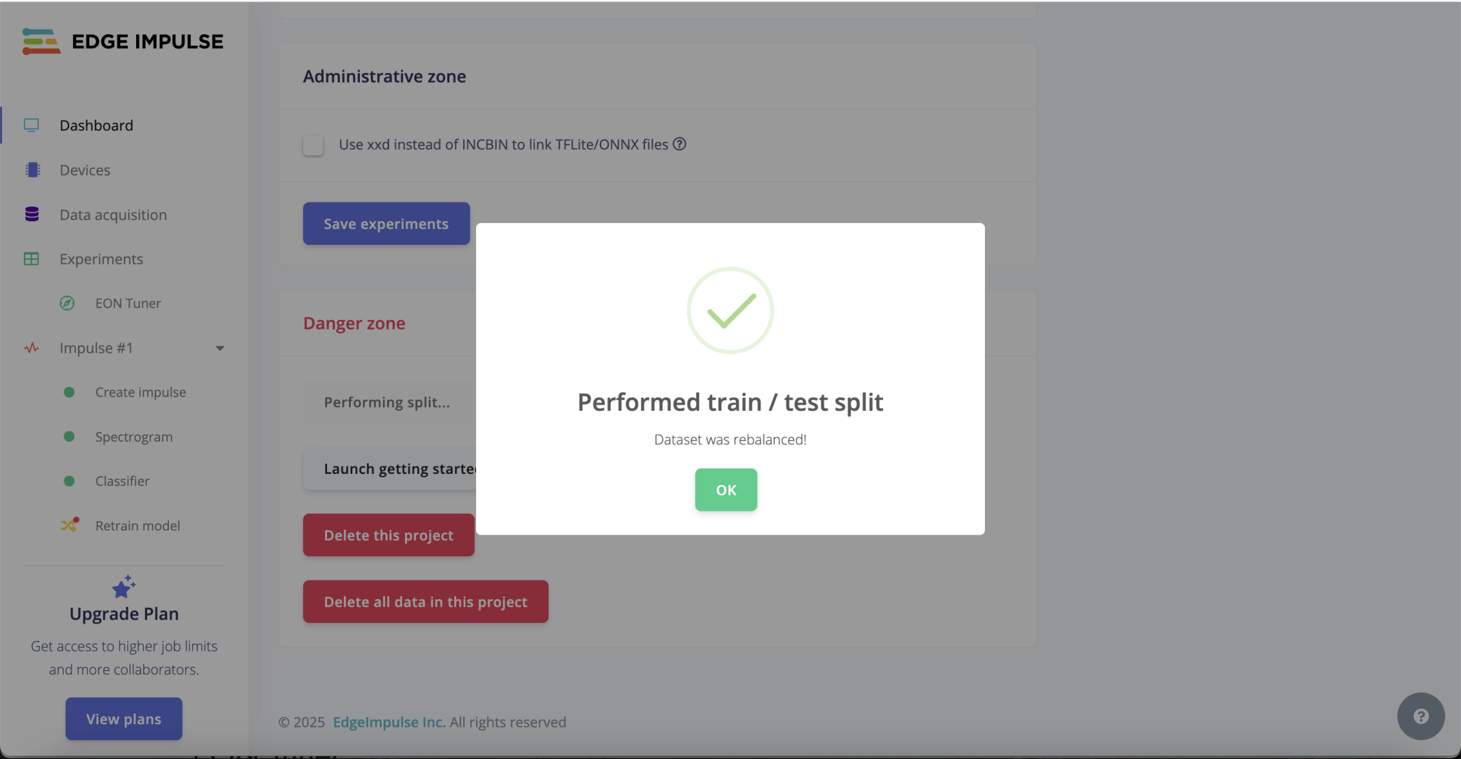Click Delete all data in this project

coord(425,602)
